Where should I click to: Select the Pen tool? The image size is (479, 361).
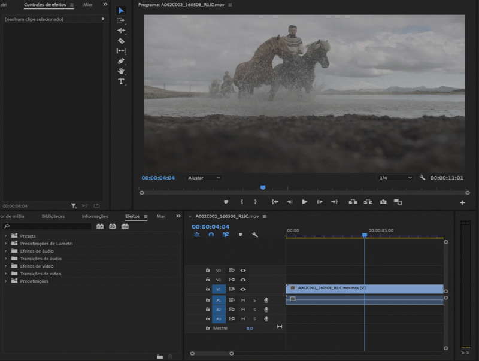click(121, 61)
